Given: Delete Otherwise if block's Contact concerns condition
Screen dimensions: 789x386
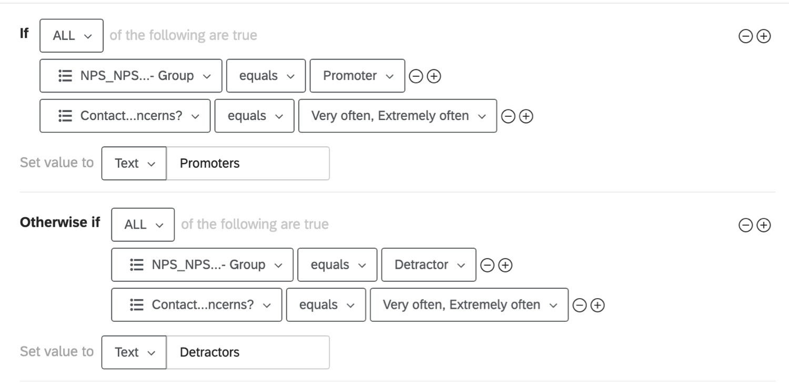Looking at the screenshot, I should [x=579, y=305].
